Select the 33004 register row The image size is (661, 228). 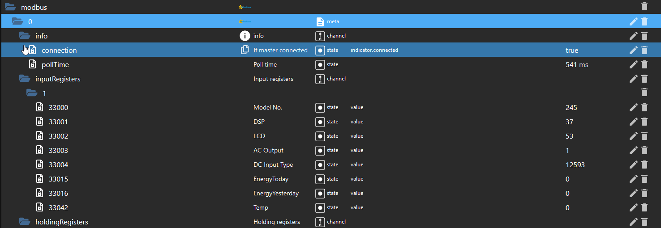click(x=330, y=165)
